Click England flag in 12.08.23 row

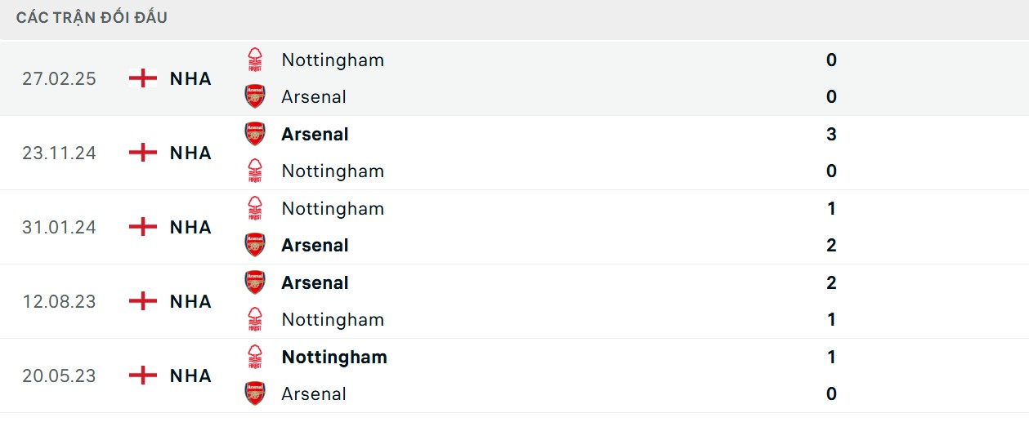click(143, 301)
